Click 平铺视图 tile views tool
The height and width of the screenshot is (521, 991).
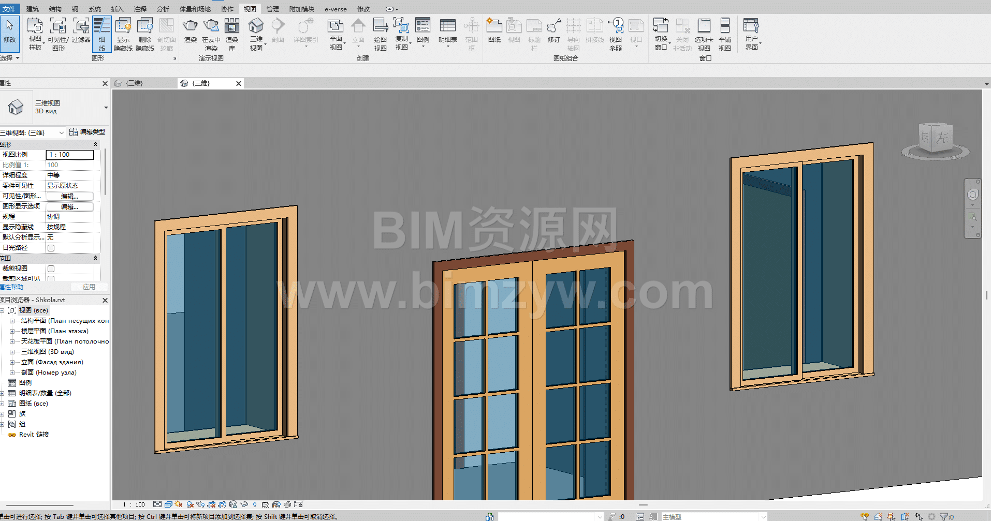point(725,34)
